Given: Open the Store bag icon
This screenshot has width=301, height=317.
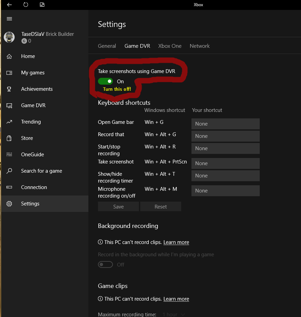Looking at the screenshot, I should 9,138.
